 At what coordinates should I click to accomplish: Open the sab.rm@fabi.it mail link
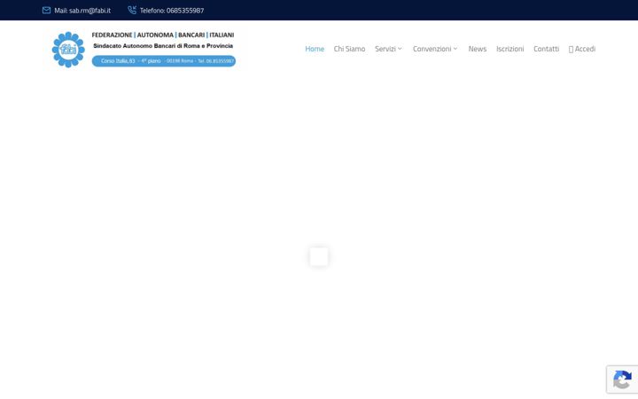coord(82,11)
